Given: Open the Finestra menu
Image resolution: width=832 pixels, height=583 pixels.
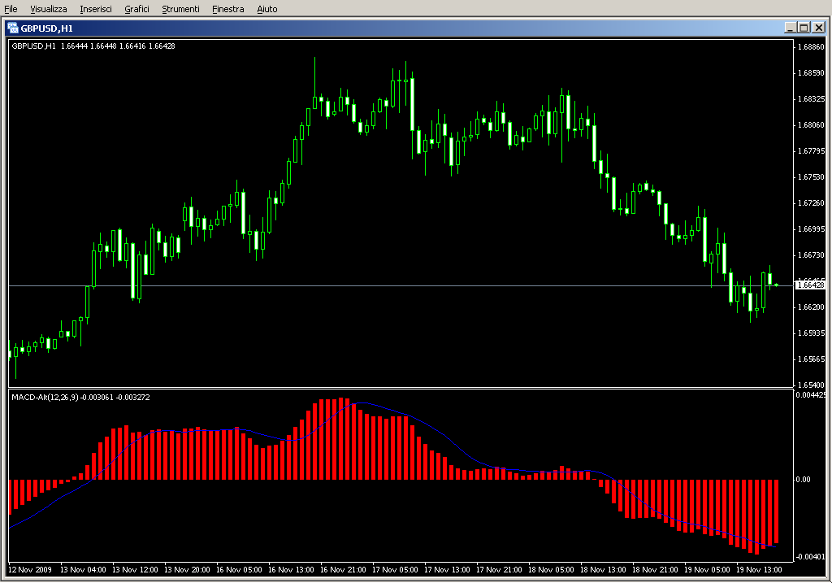Looking at the screenshot, I should pyautogui.click(x=227, y=9).
